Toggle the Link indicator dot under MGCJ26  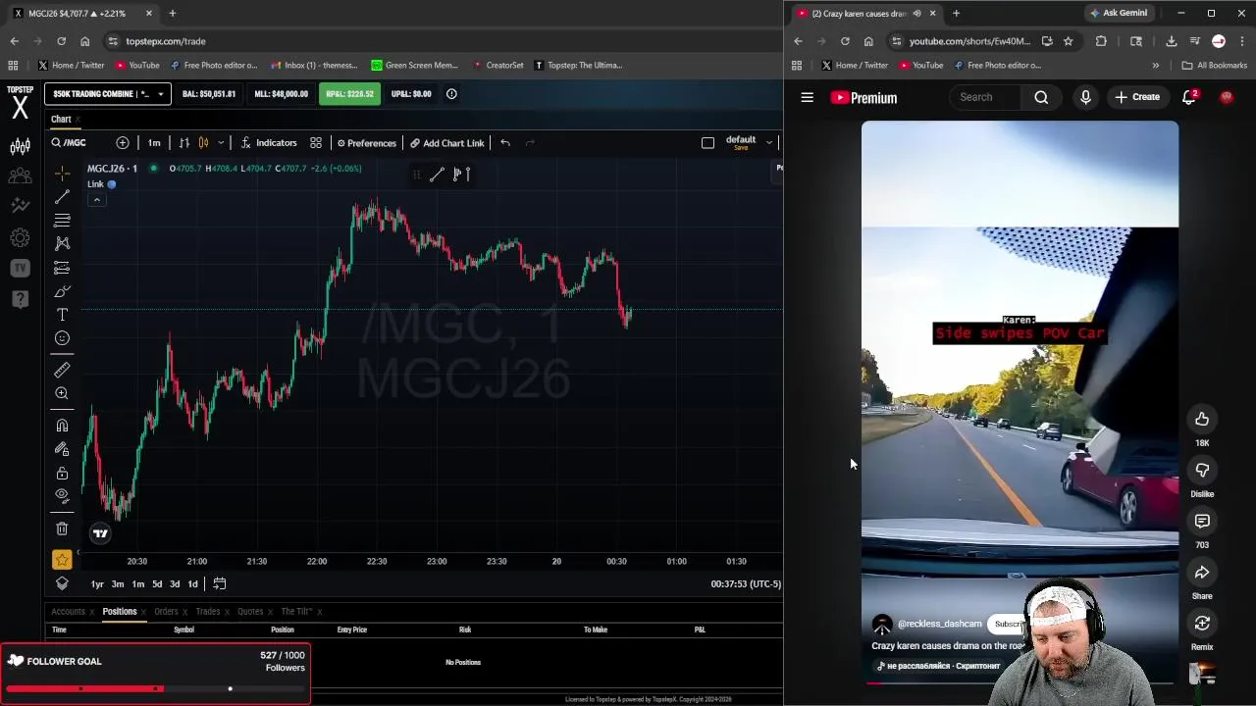(x=112, y=184)
